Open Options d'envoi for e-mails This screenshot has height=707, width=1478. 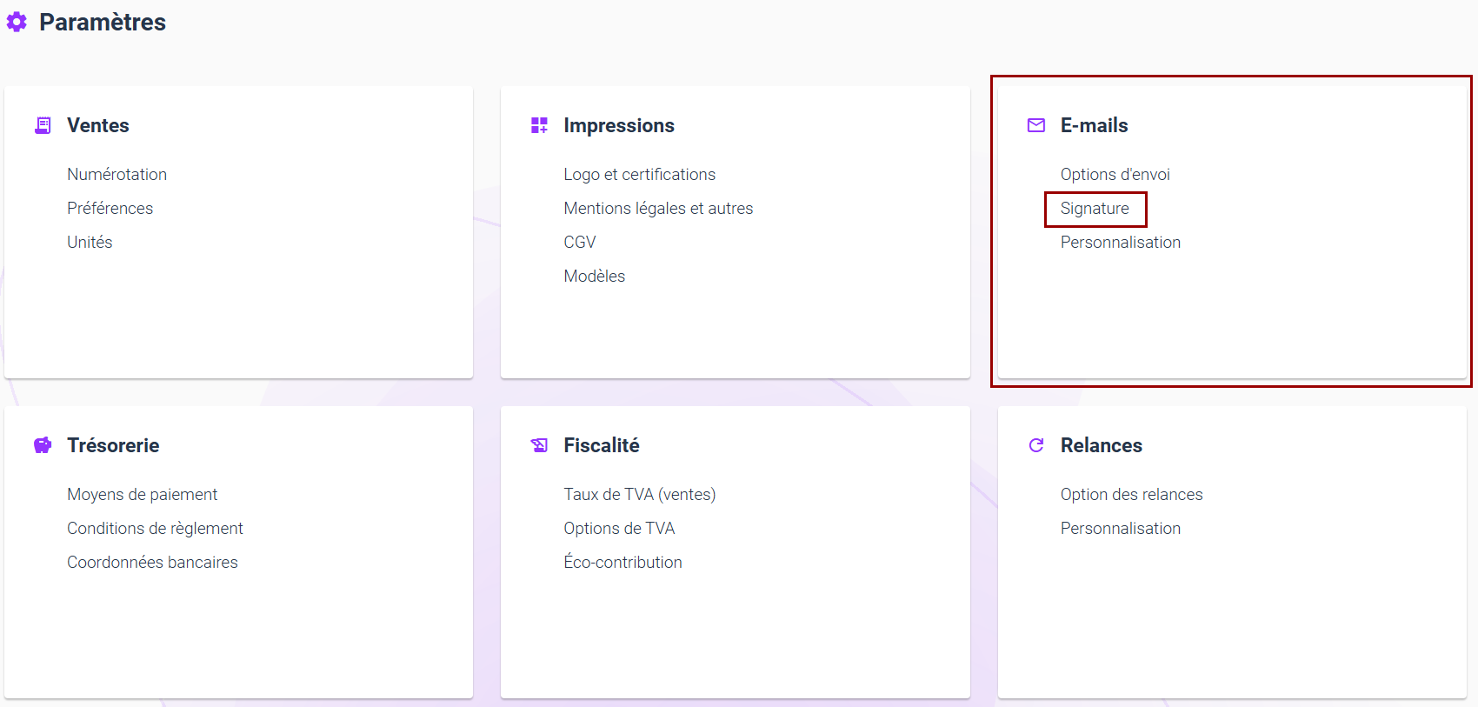(x=1115, y=175)
